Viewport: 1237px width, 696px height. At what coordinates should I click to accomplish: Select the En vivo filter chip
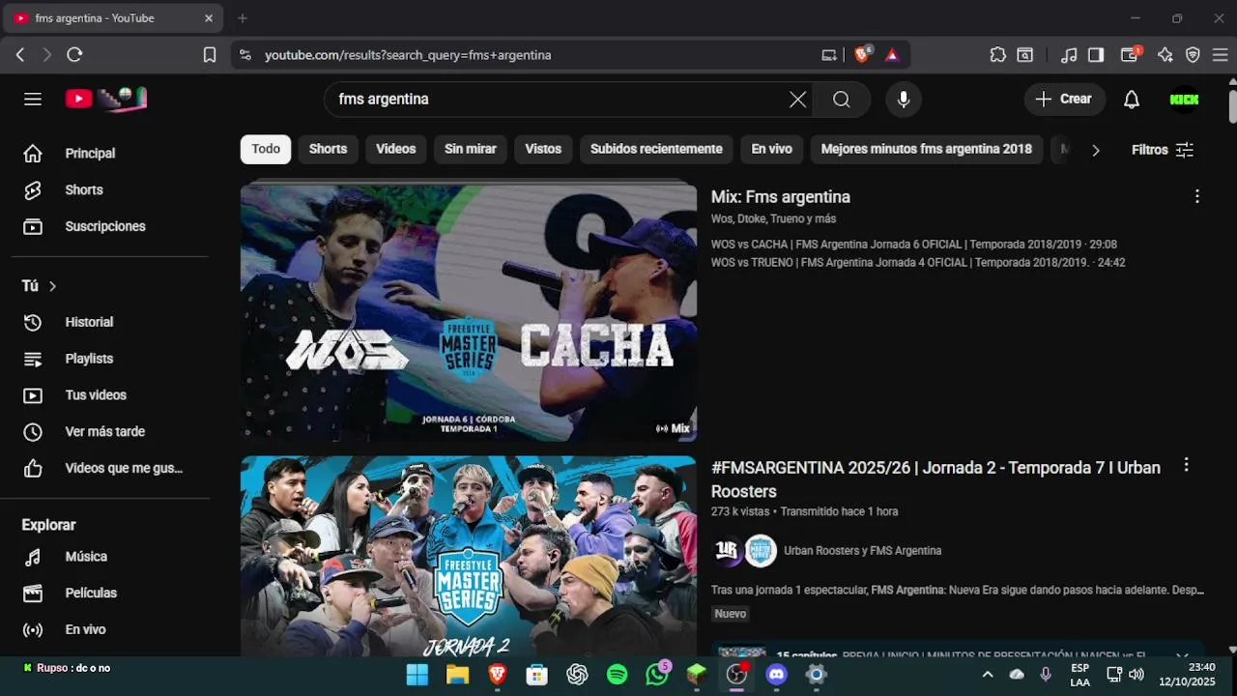tap(771, 149)
